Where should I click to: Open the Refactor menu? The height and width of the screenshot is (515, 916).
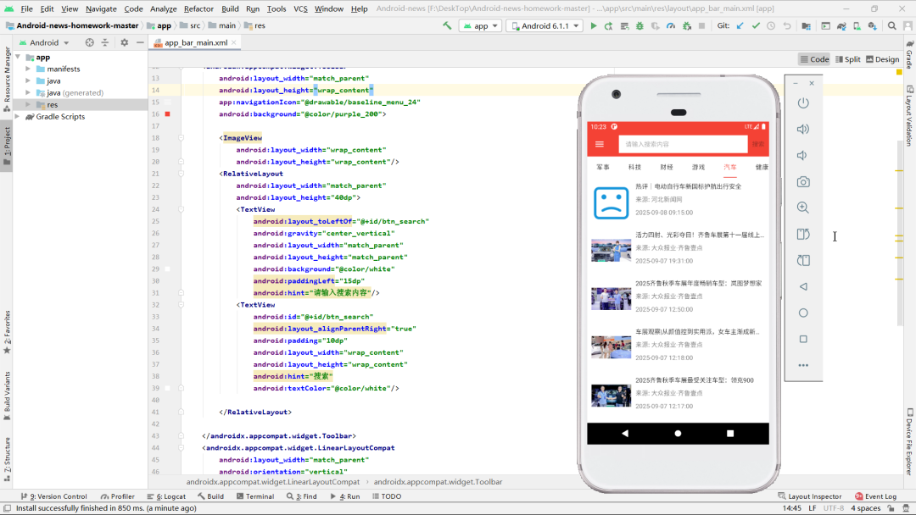[x=198, y=8]
